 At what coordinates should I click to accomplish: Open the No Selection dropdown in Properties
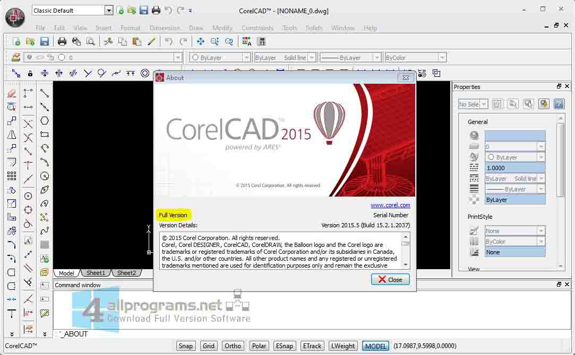coord(473,104)
